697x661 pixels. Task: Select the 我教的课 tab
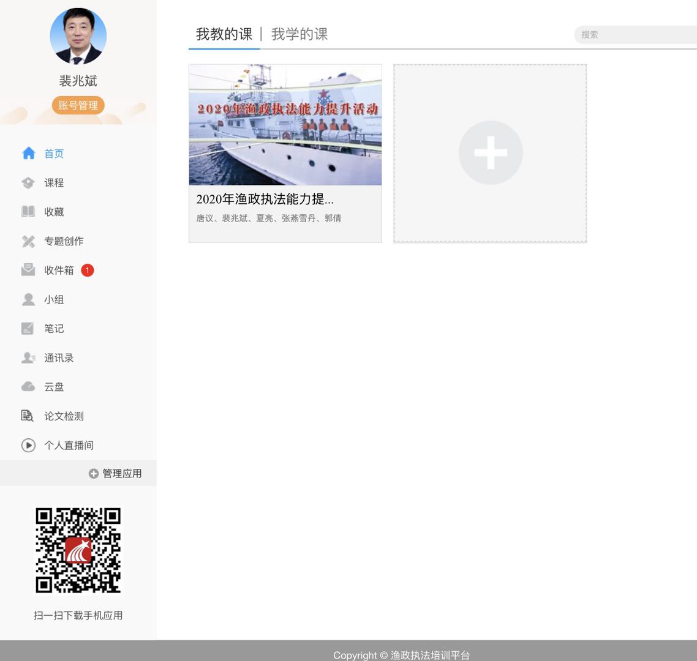[224, 34]
